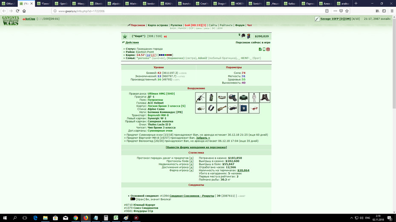Click the Gangsta Wars logo
Viewport: 396px width, 222px height.
[x=11, y=21]
